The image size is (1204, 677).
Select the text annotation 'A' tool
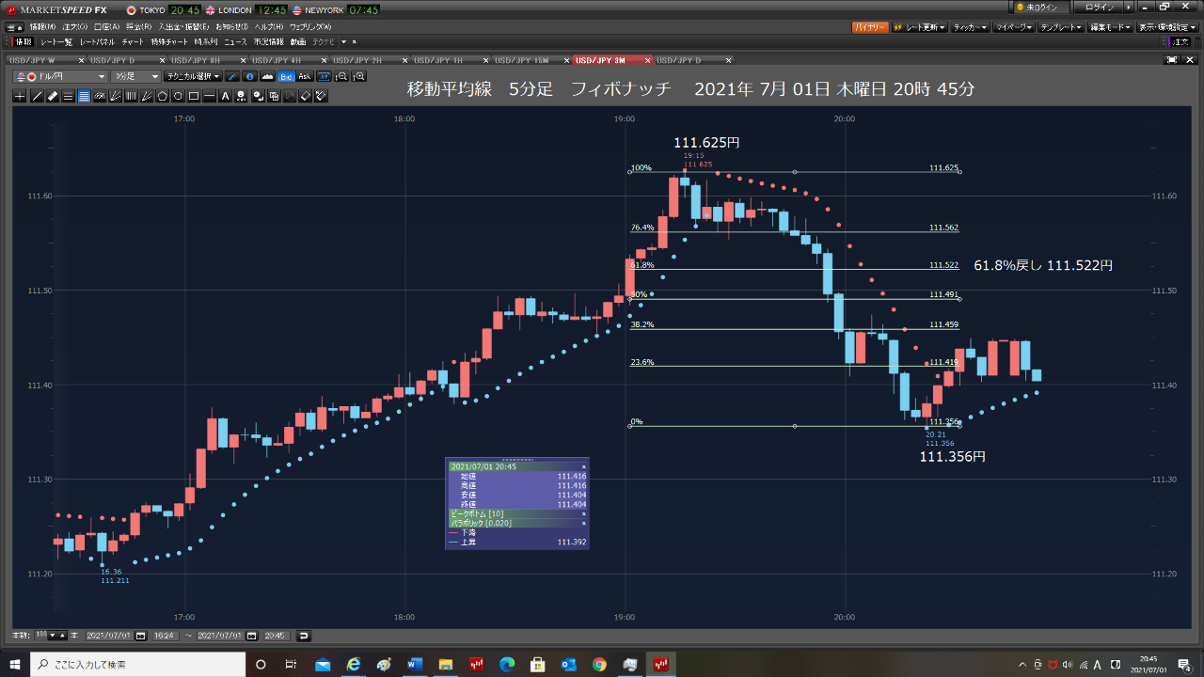pos(226,96)
